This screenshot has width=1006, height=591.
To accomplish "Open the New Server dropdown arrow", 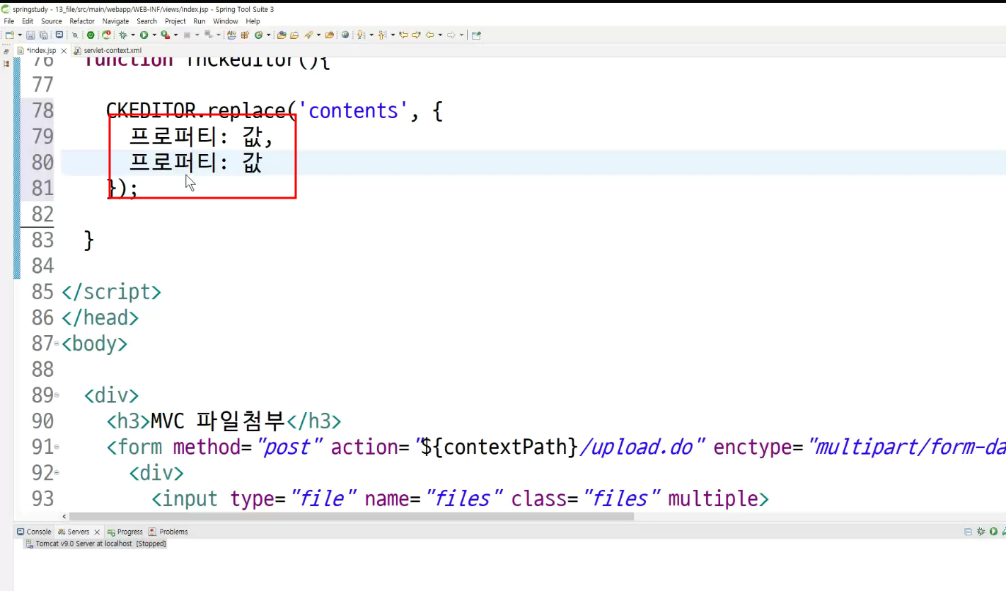I will 269,35.
